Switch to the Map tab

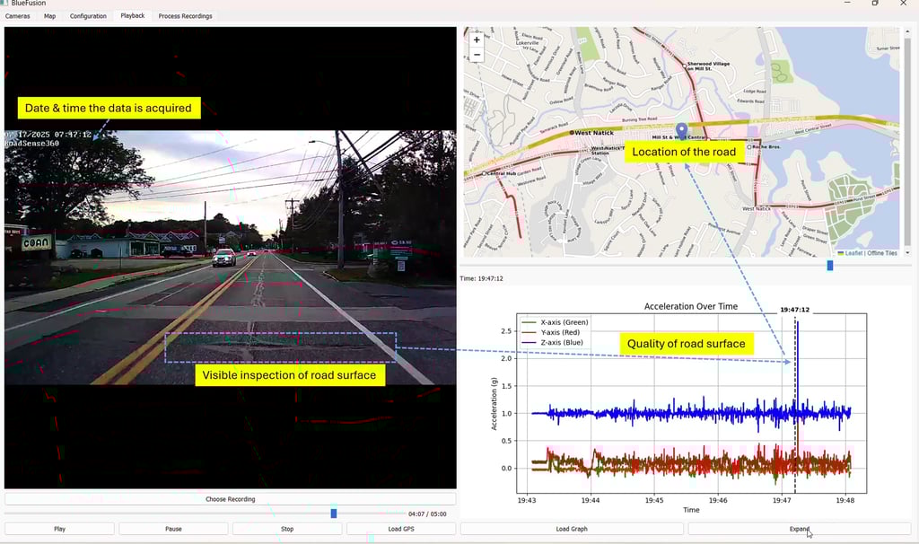pyautogui.click(x=50, y=16)
